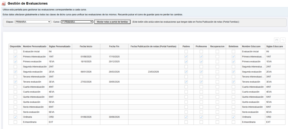Click the Gestión de Evaluaciones header icon
Viewport: 288px width, 129px height.
(x=4, y=4)
